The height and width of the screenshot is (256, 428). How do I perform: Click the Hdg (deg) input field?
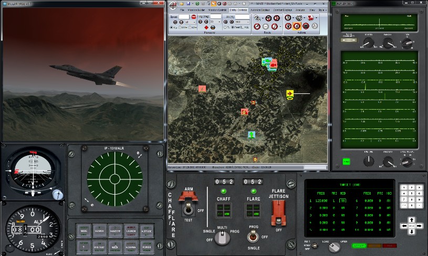(x=216, y=16)
